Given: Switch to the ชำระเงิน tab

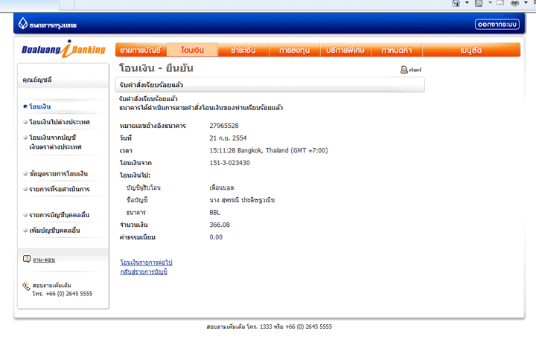Looking at the screenshot, I should coord(243,50).
